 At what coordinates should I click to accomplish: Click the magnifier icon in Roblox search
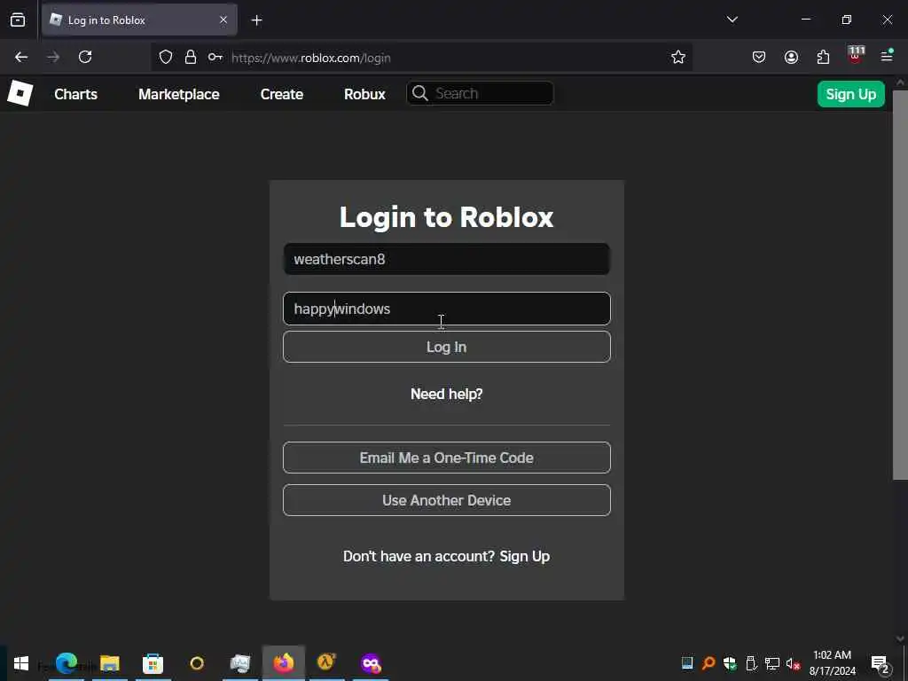(420, 93)
